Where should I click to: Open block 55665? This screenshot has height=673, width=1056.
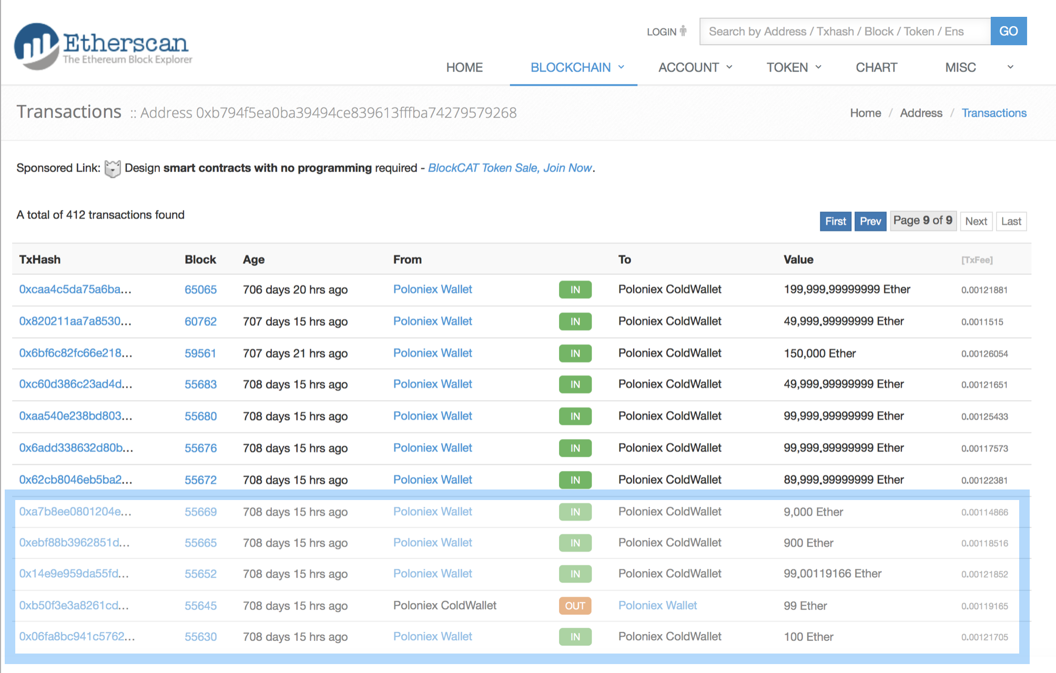click(200, 543)
